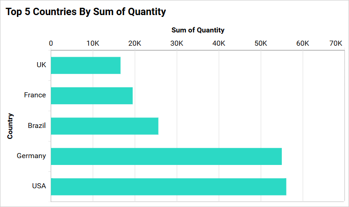Image resolution: width=349 pixels, height=207 pixels.
Task: Click the Sum of Quantity axis title
Action: (198, 30)
